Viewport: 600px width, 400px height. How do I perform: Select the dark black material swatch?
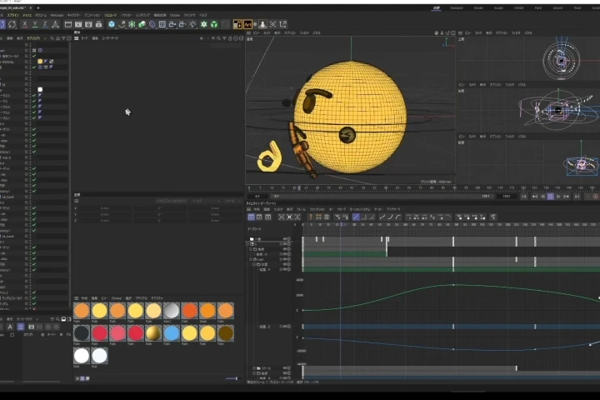tap(82, 333)
